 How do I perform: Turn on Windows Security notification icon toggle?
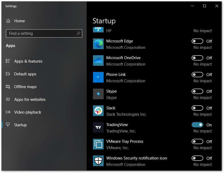tap(197, 158)
